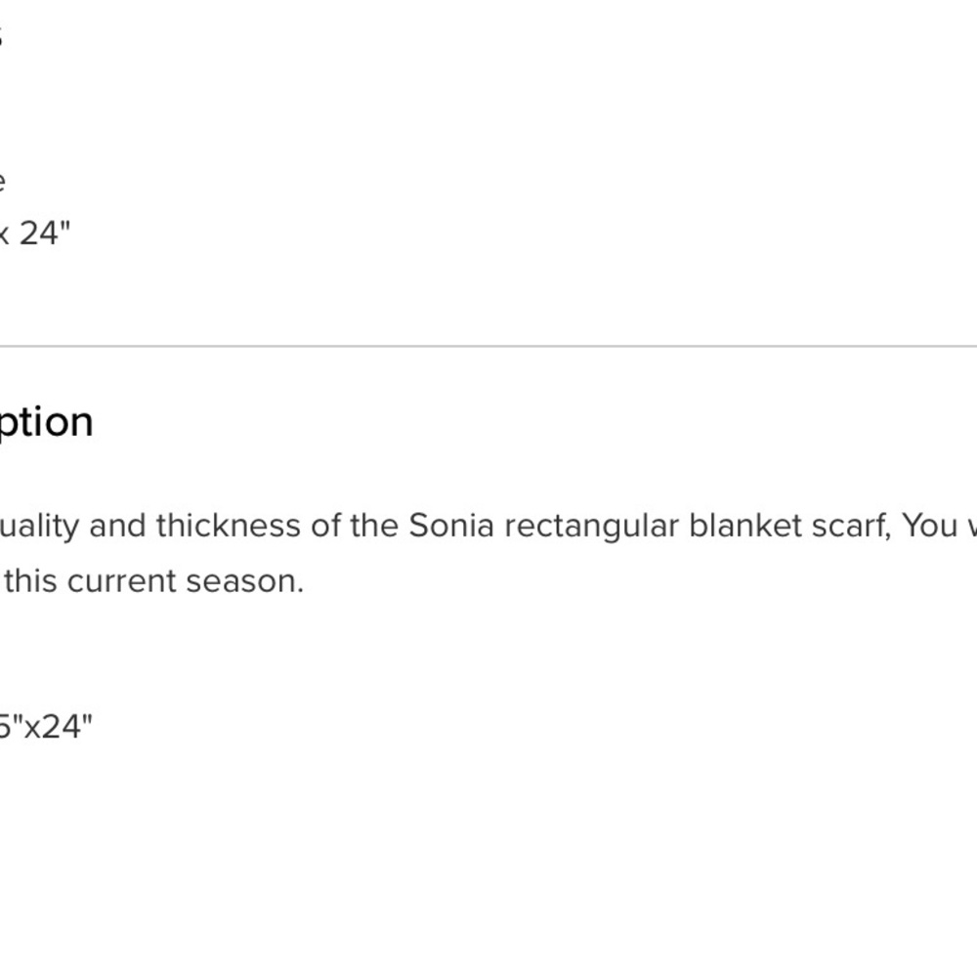Click the cut-off character at the page top
Image resolution: width=977 pixels, height=977 pixels.
click(2, 37)
